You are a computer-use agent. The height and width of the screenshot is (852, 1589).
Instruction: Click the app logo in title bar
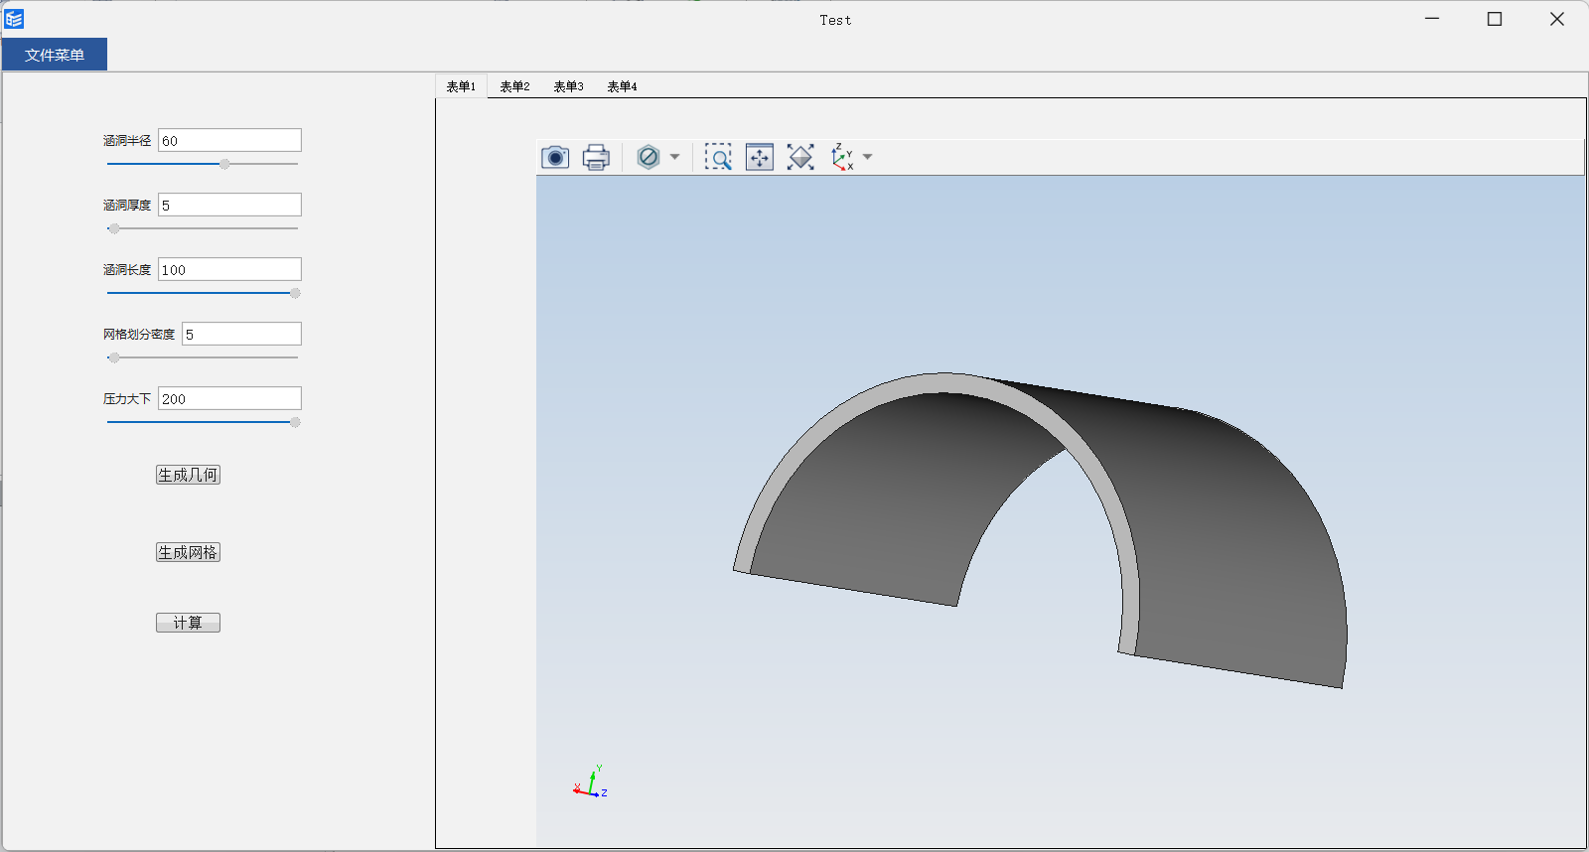(x=14, y=19)
